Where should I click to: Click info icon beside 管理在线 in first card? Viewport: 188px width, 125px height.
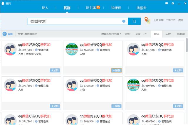(x=36, y=50)
